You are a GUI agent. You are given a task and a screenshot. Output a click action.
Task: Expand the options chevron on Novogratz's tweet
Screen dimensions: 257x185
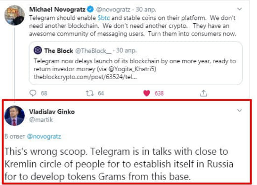(239, 9)
